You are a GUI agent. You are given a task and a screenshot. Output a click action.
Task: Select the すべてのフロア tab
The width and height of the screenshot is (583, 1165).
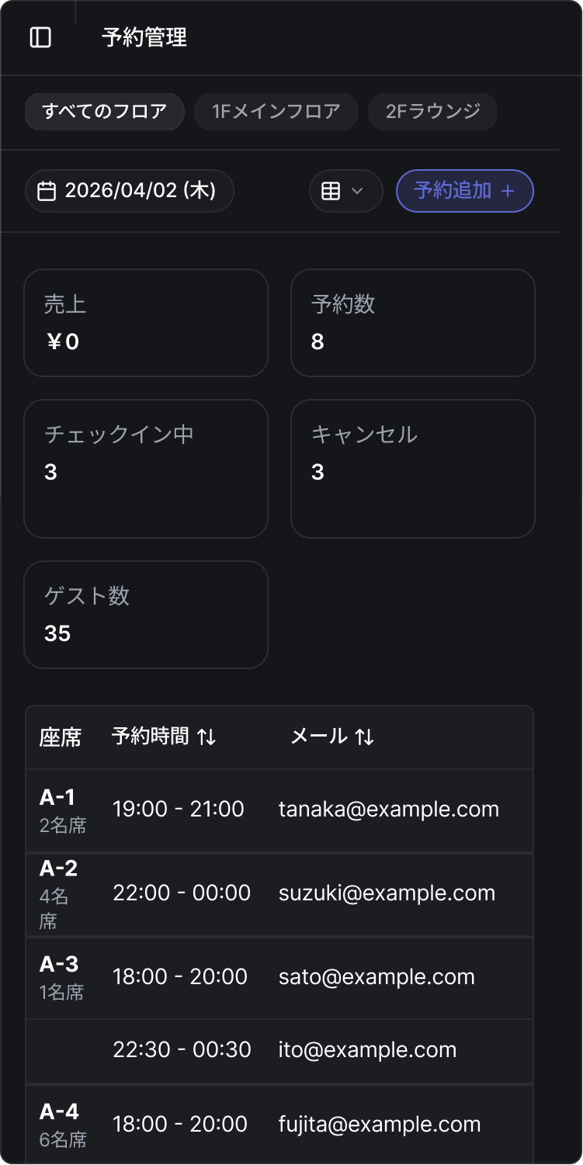point(105,112)
